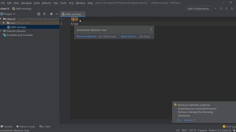Click the Collapse All icon in Project panel
This screenshot has width=236, height=132.
(44, 14)
